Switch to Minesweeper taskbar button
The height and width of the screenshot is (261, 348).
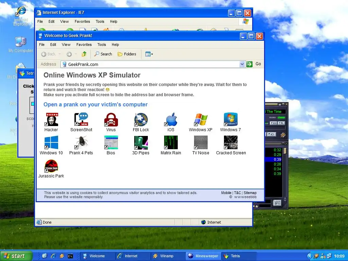203,256
